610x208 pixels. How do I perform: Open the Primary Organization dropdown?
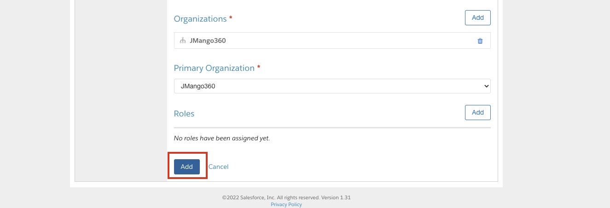pyautogui.click(x=332, y=86)
